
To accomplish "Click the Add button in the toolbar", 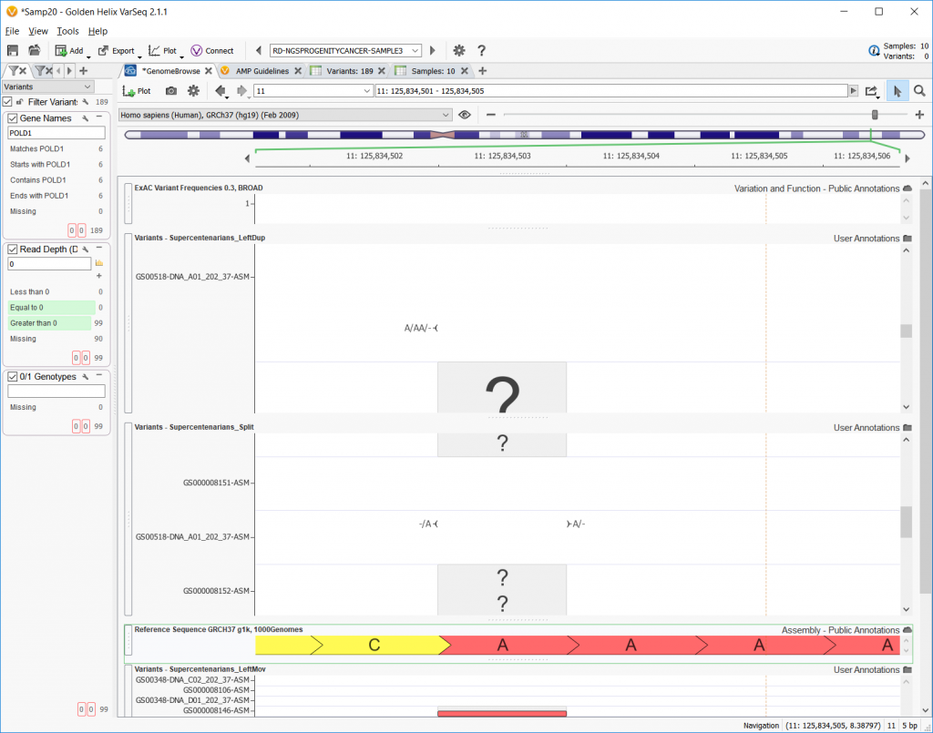I will 68,50.
